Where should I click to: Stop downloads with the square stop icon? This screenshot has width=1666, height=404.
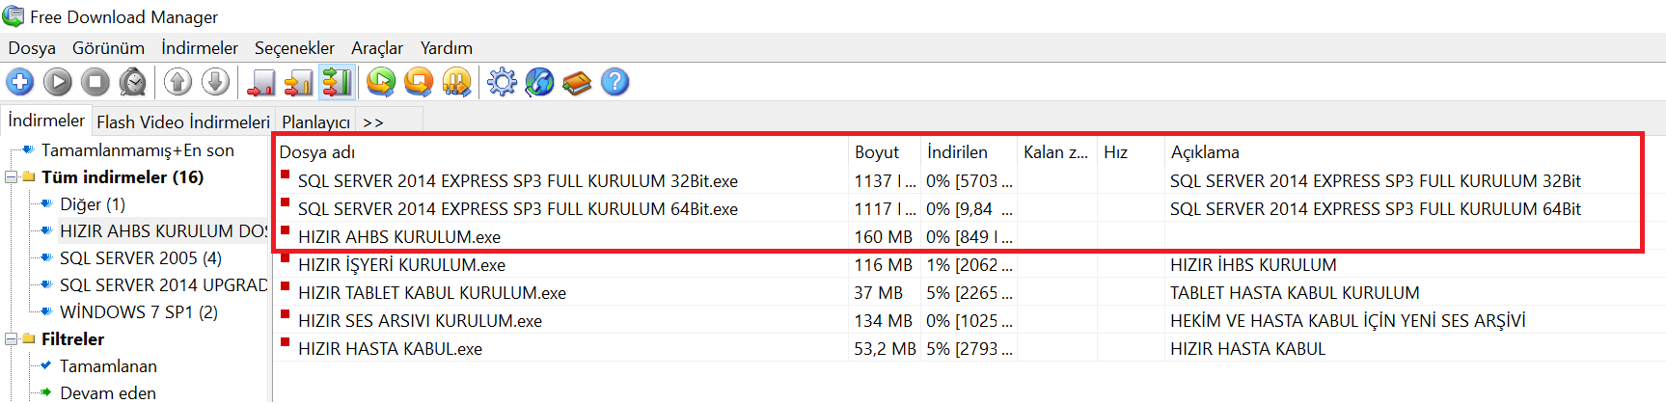click(x=95, y=82)
